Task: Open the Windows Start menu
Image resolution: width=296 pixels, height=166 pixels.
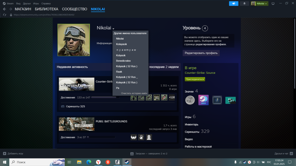Action: point(5,162)
